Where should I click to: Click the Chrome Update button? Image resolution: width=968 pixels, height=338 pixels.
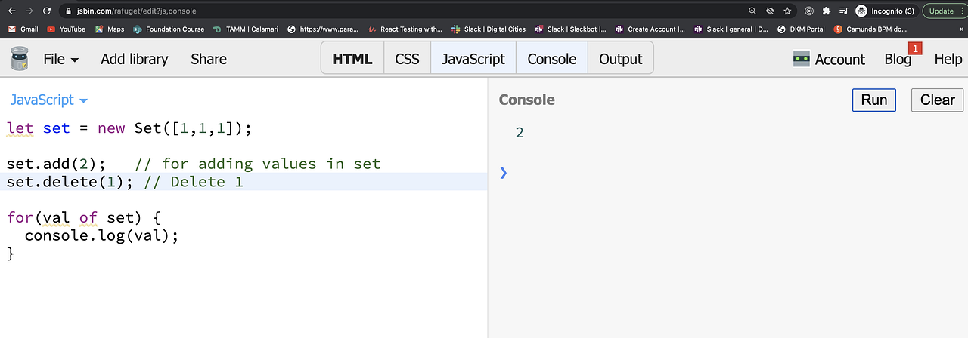point(944,11)
